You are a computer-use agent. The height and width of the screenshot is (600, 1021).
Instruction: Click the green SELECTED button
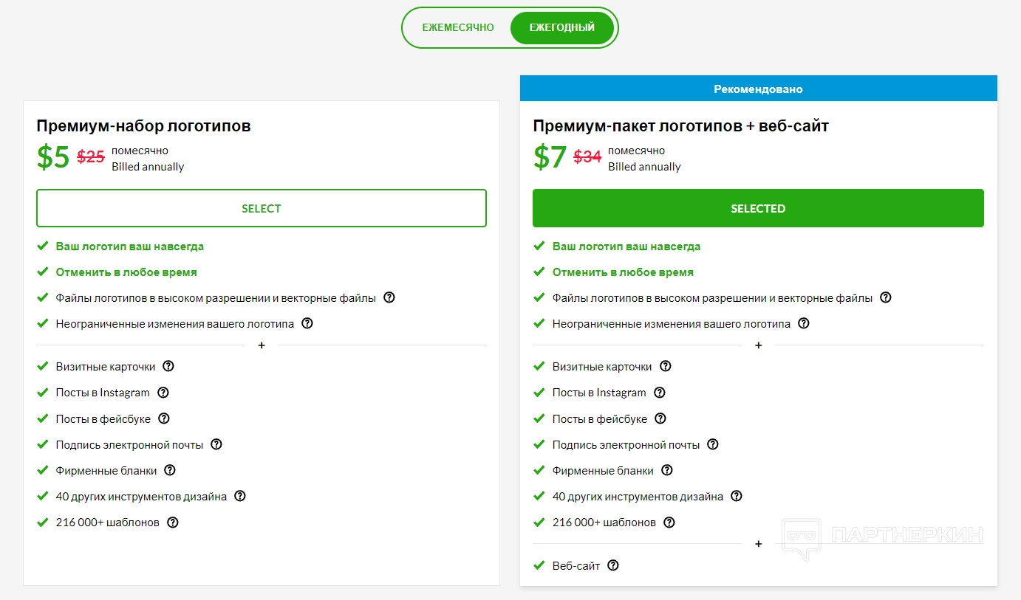click(x=758, y=208)
